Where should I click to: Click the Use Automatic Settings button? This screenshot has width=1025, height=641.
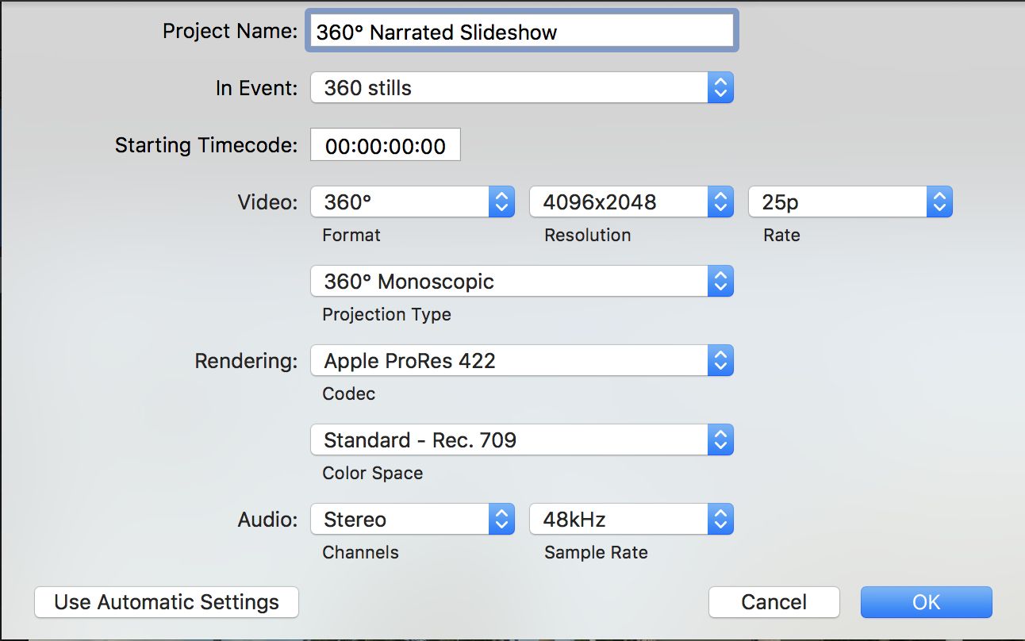point(167,602)
